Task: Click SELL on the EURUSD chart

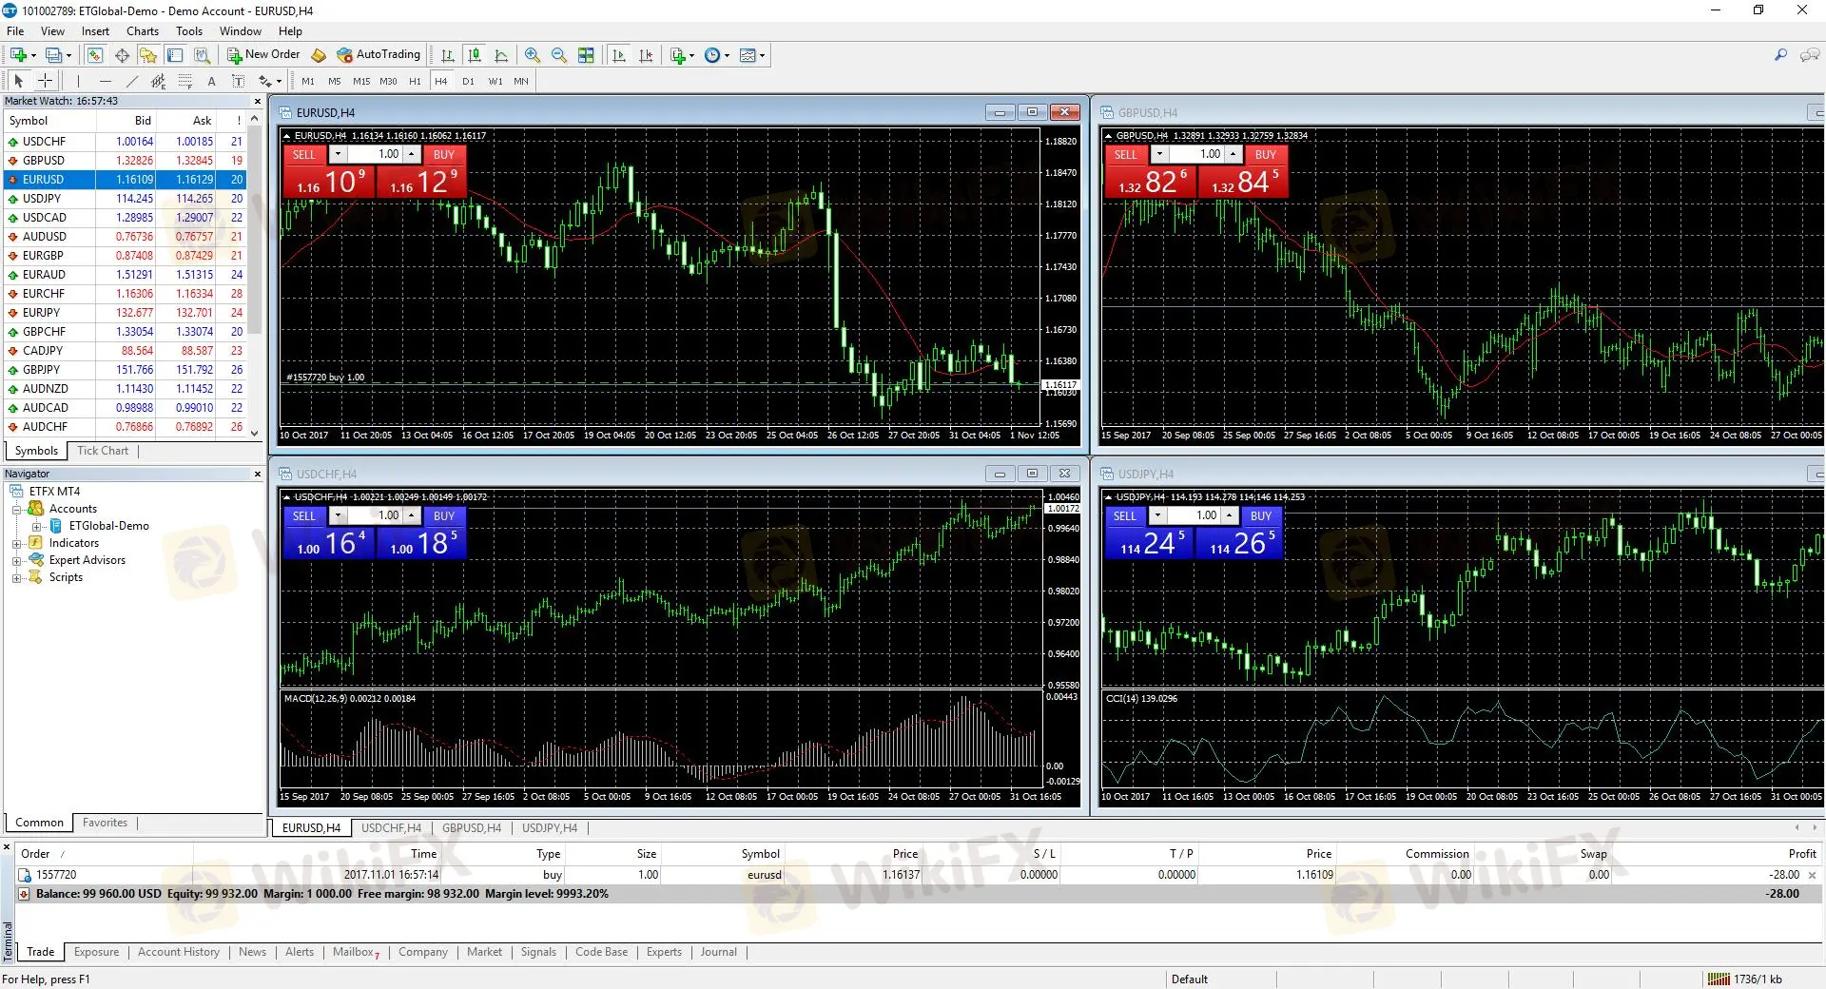Action: point(303,154)
